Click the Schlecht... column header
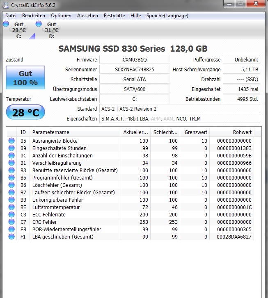This screenshot has height=298, width=268. coord(165,132)
